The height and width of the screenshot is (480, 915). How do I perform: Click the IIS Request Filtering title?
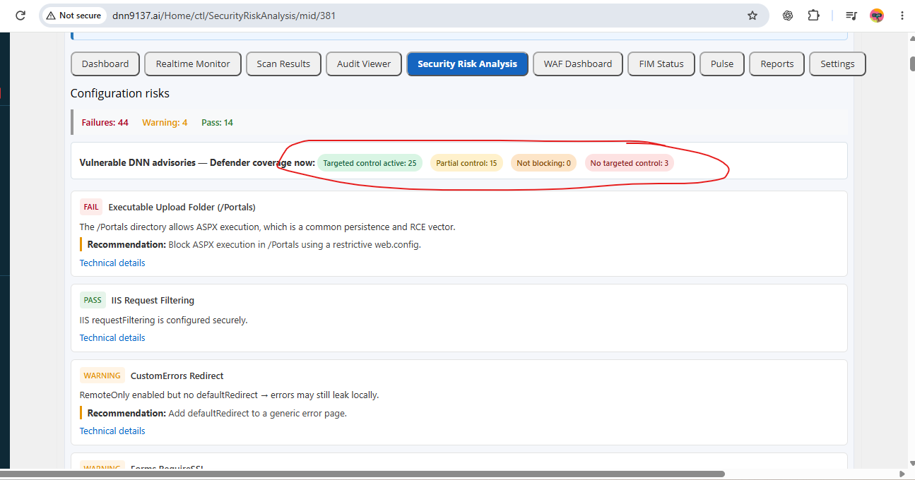153,301
